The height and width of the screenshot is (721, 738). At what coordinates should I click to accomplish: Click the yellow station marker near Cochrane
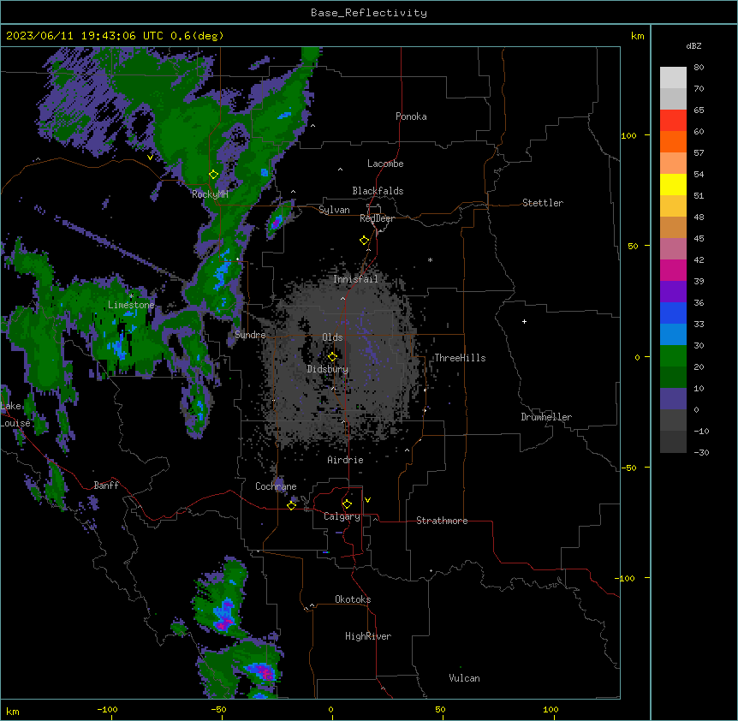[x=291, y=505]
